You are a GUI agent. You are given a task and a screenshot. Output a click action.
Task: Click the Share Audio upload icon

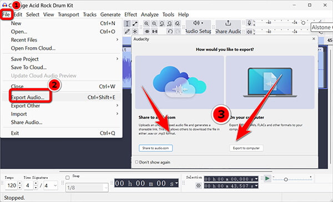228,23
